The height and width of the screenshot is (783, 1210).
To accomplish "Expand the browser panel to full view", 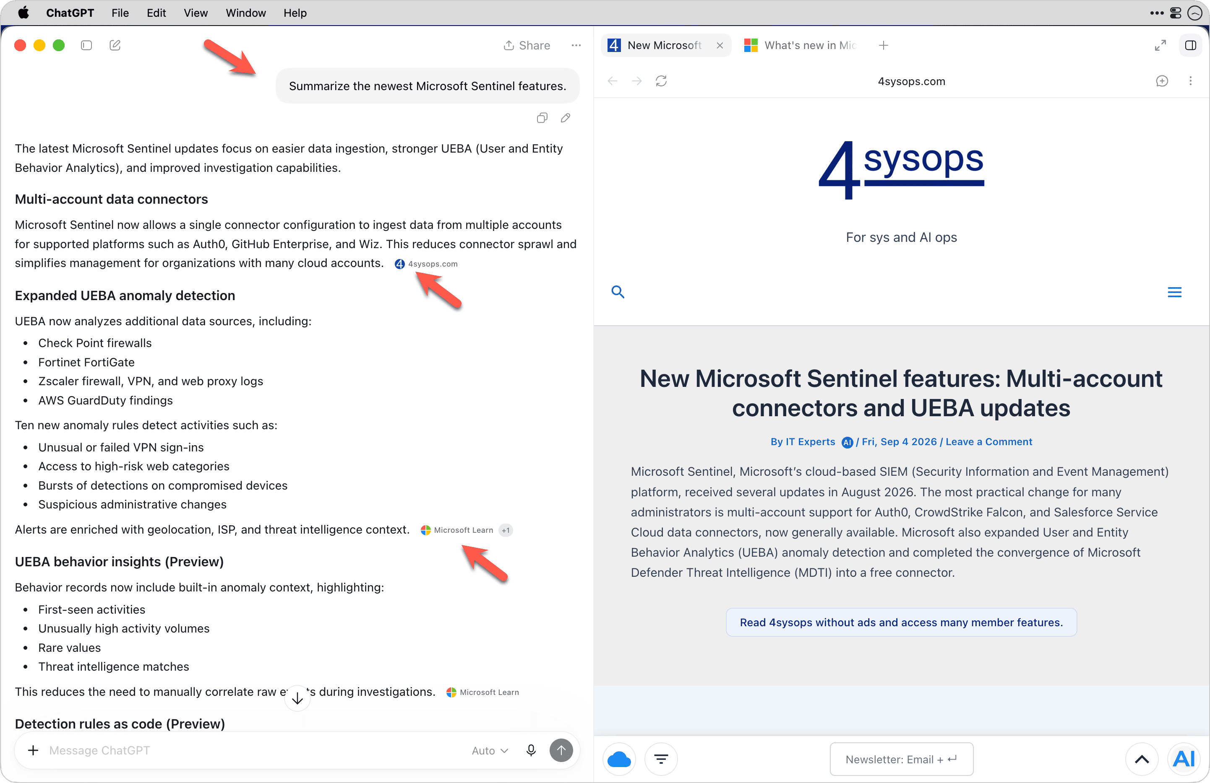I will (1160, 45).
